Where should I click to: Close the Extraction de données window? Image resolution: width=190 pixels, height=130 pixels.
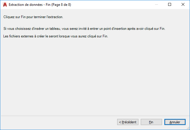[x=183, y=5]
